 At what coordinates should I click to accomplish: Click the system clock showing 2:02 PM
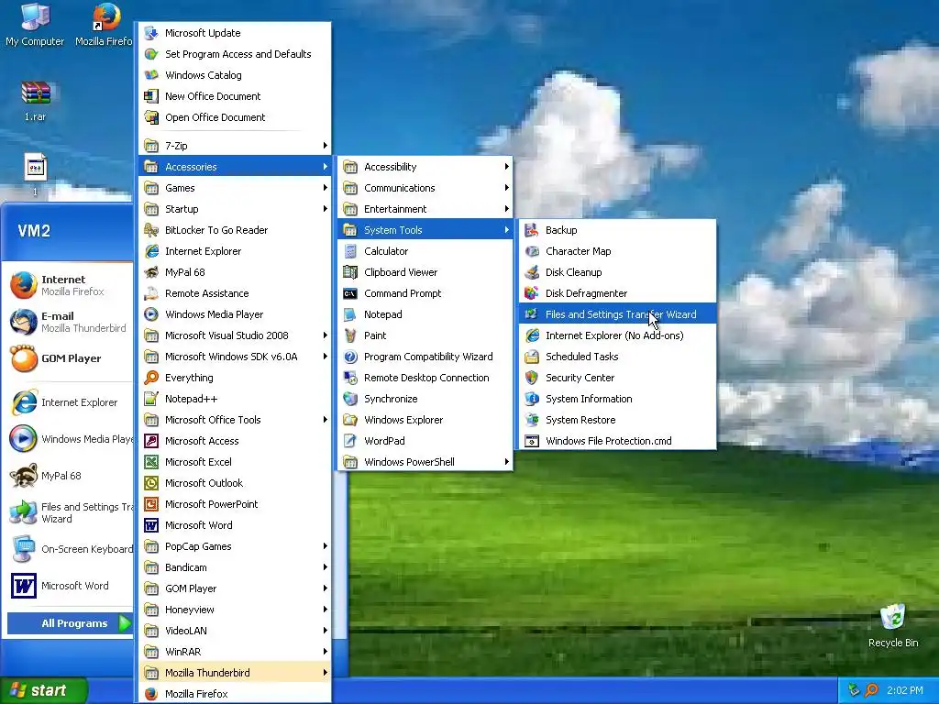click(x=905, y=690)
